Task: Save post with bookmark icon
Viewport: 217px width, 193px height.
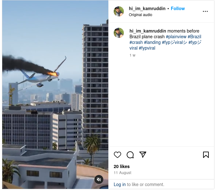Action: 206,154
